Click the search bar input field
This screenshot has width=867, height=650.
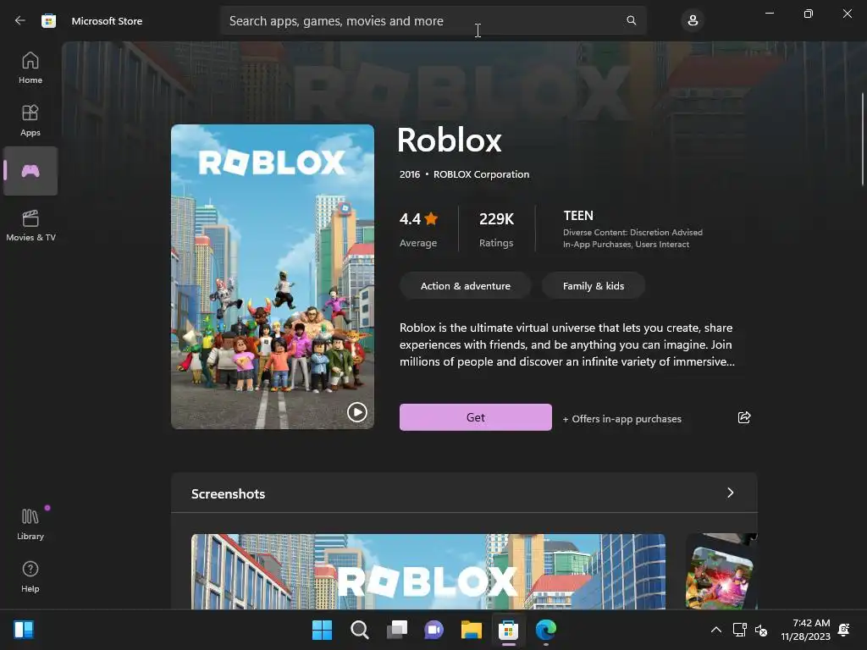pyautogui.click(x=433, y=20)
